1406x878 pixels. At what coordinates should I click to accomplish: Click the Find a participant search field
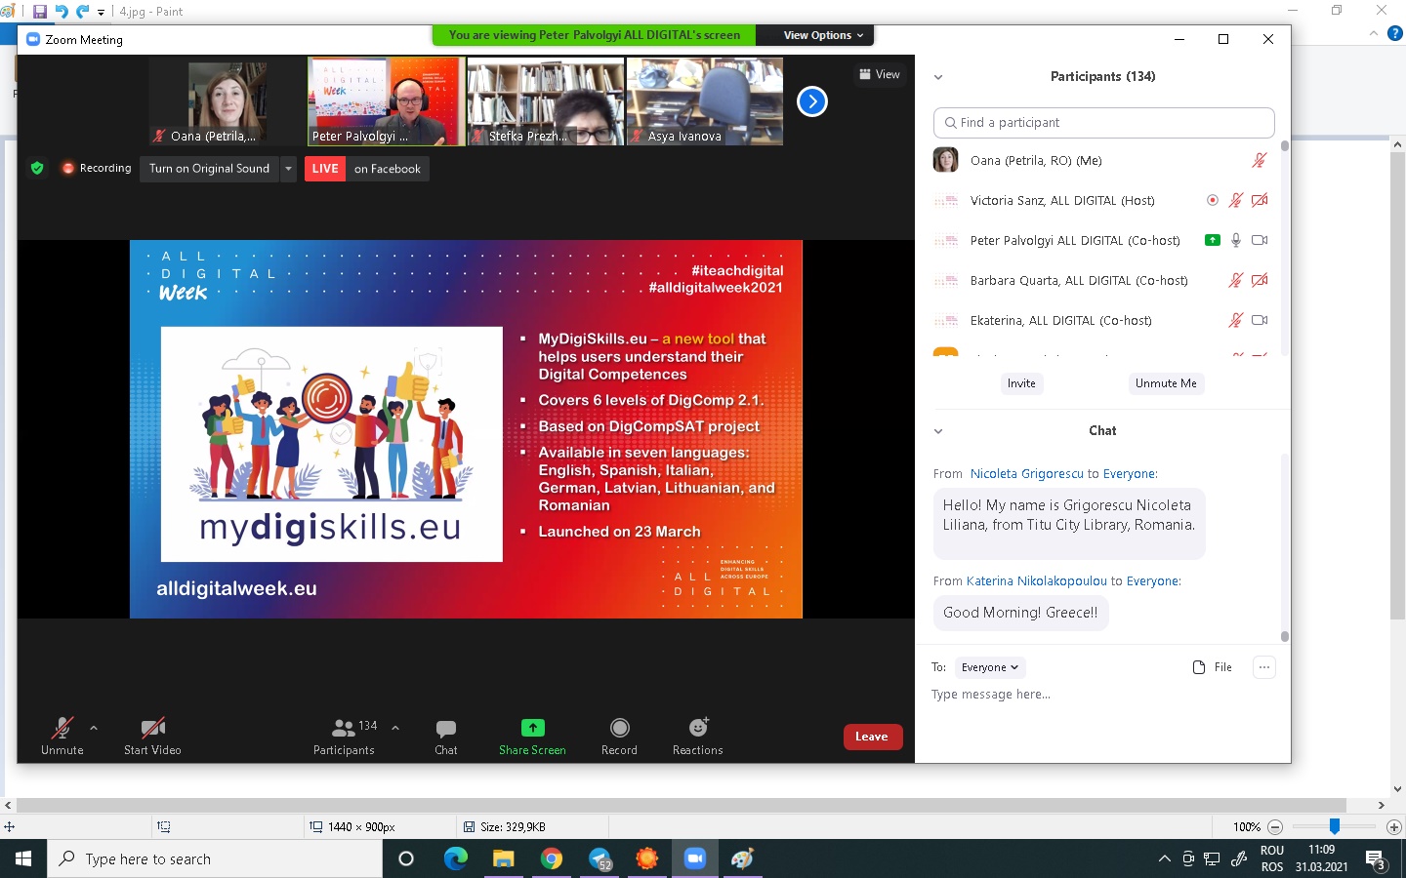[1103, 123]
